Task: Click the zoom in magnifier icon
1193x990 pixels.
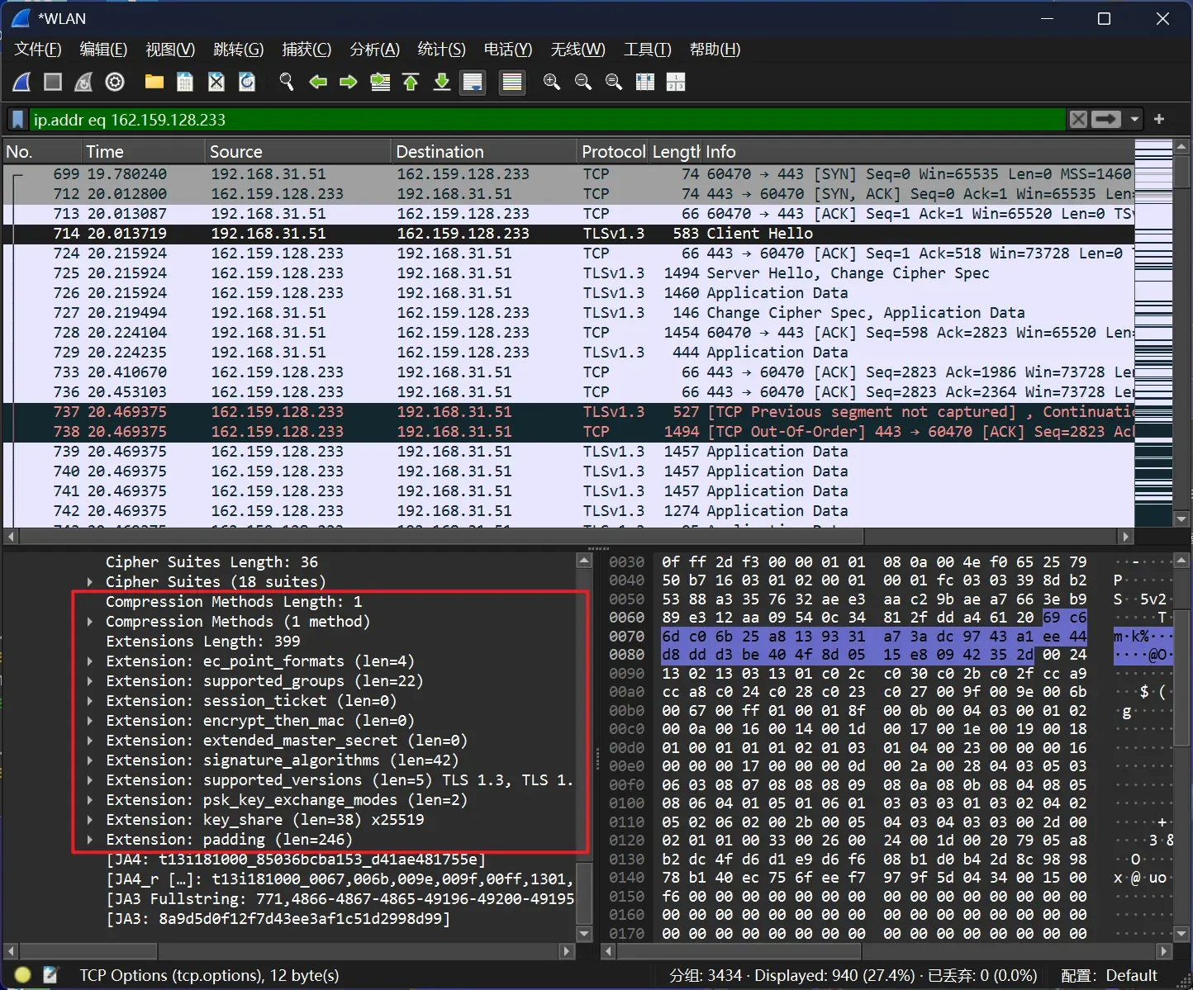Action: [x=552, y=82]
